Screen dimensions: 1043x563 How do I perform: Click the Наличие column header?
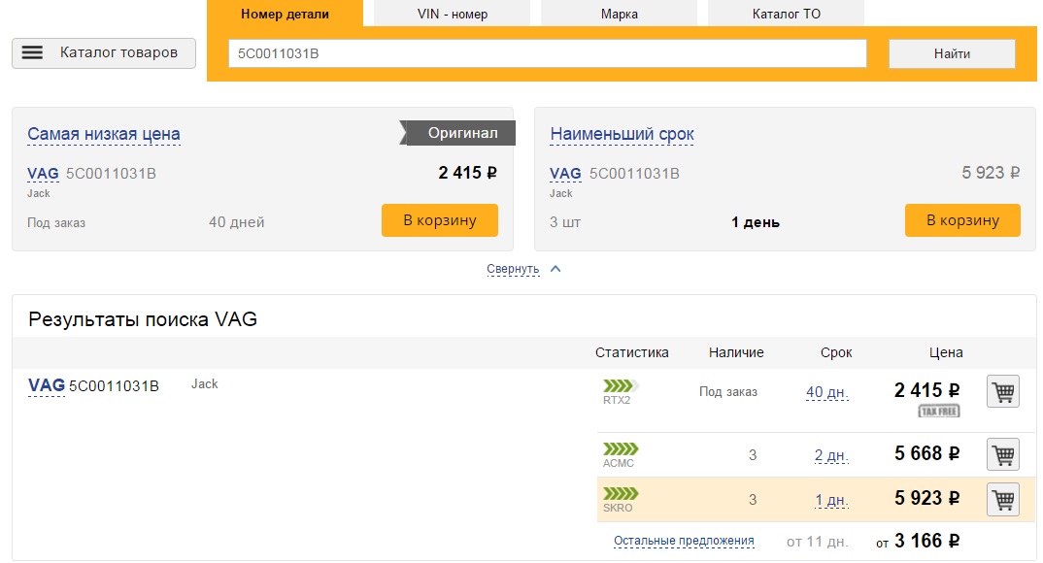(736, 352)
